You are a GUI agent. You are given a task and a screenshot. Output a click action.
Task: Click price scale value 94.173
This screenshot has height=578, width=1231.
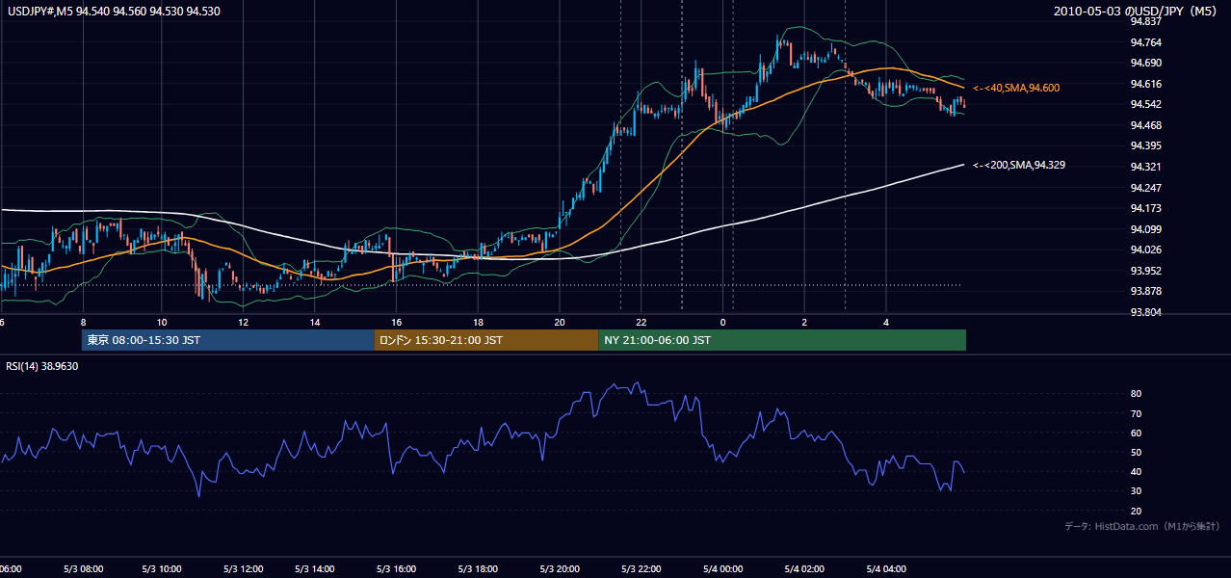(x=1145, y=208)
